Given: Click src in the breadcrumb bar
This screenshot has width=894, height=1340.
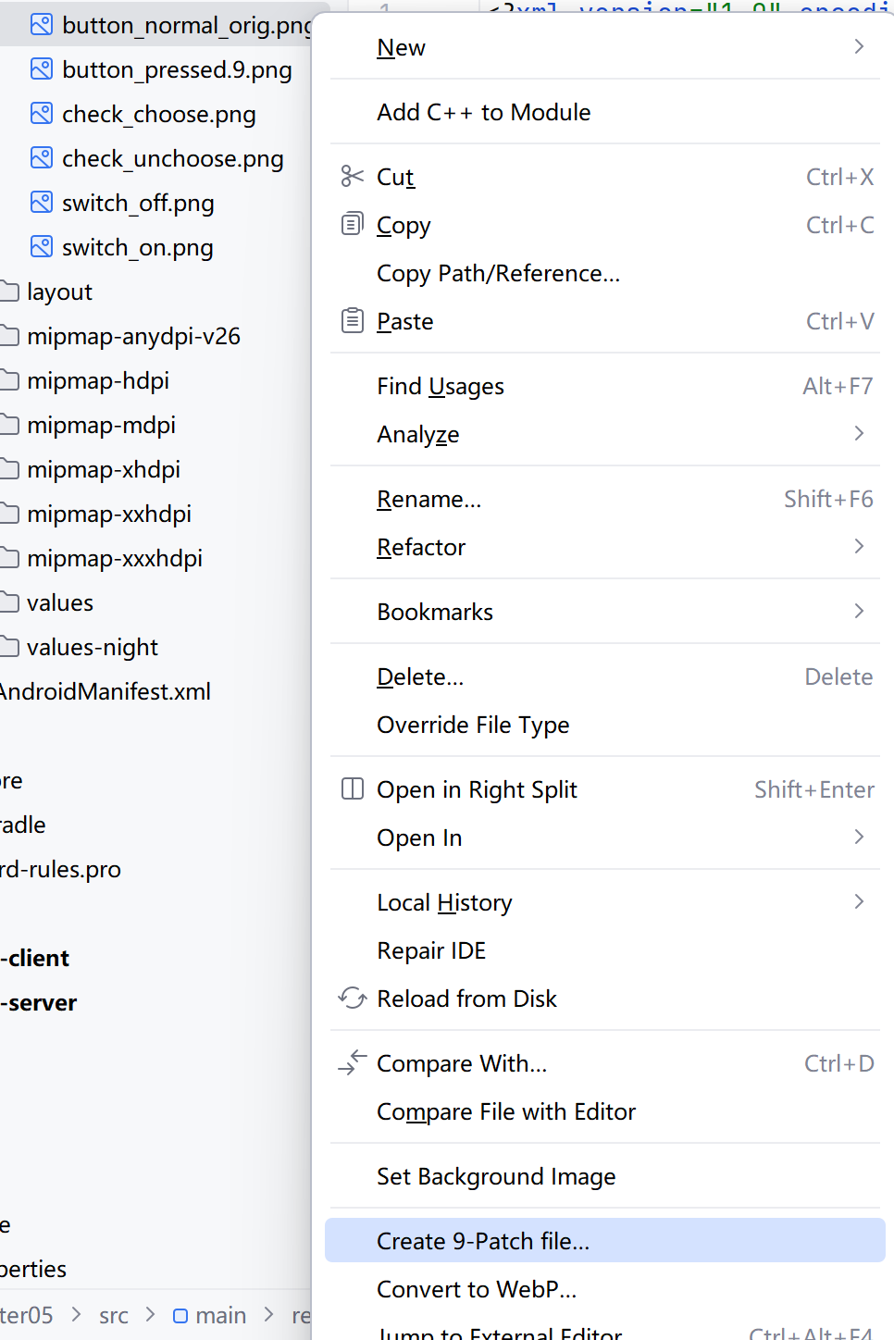Looking at the screenshot, I should 114,1315.
